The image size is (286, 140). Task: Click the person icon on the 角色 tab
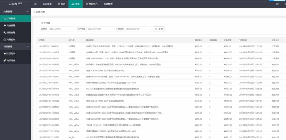[x=59, y=4]
